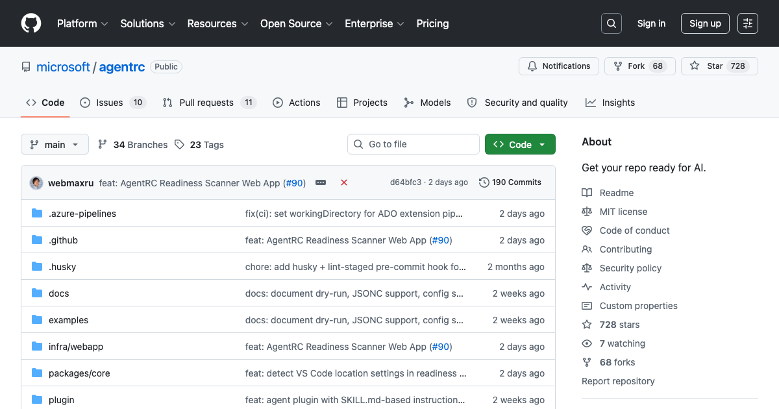Open the examples folder

68,320
